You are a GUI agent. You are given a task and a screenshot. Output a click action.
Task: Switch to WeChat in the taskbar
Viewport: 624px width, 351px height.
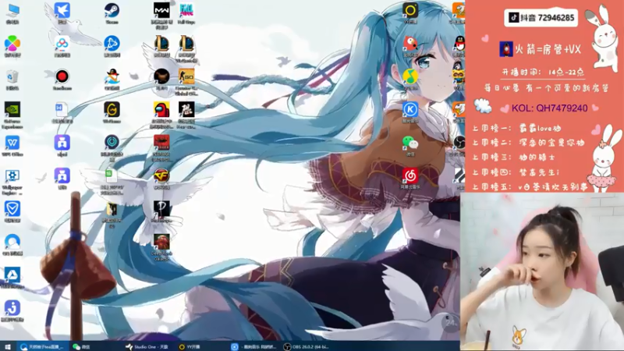click(82, 346)
